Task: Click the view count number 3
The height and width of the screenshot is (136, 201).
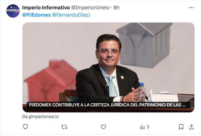Action: pos(148,127)
